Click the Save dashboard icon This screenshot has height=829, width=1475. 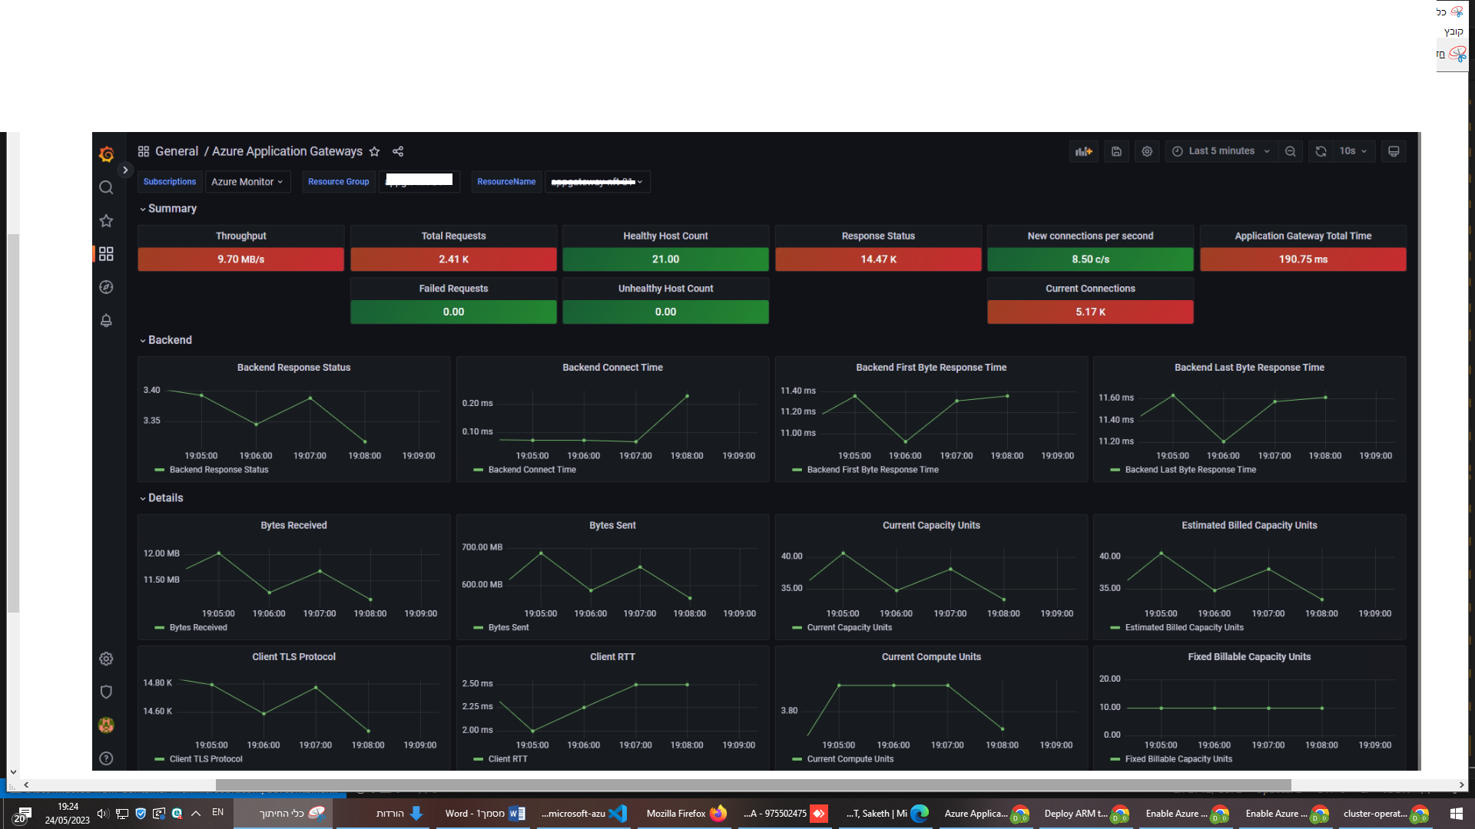[x=1116, y=151]
